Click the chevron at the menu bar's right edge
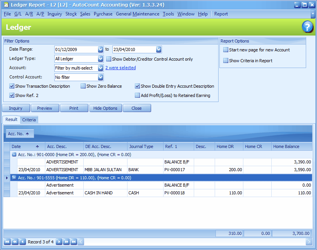Image resolution: width=317 pixels, height=250 pixels. point(312,14)
